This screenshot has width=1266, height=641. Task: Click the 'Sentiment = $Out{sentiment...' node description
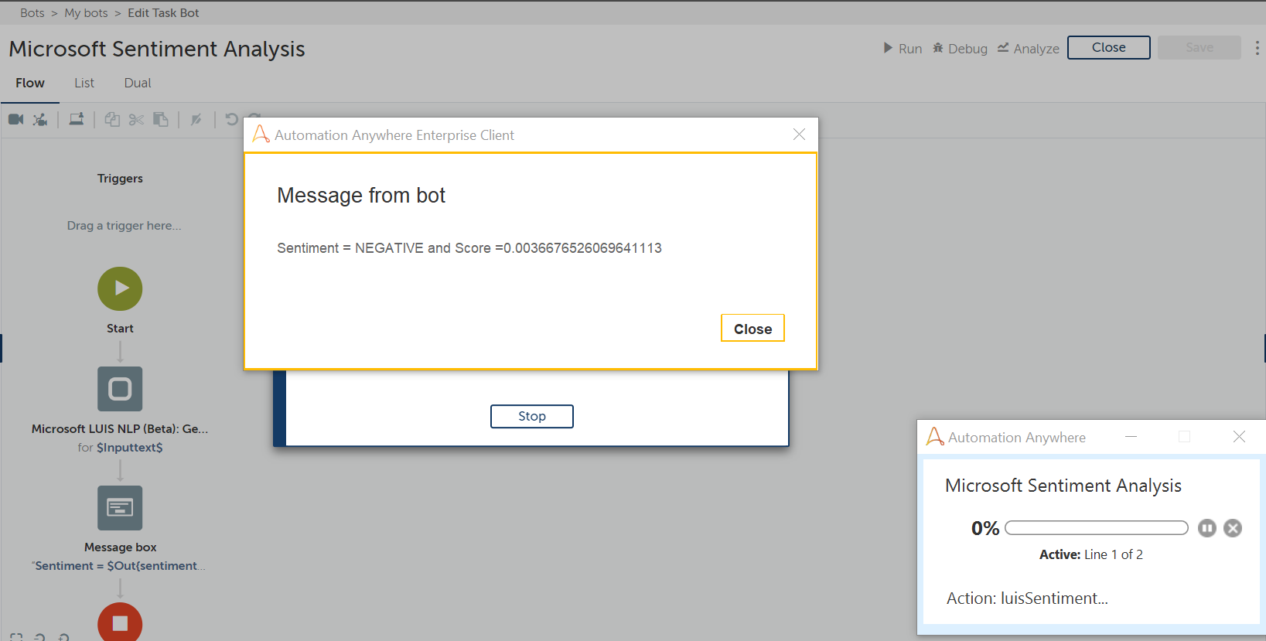(119, 566)
